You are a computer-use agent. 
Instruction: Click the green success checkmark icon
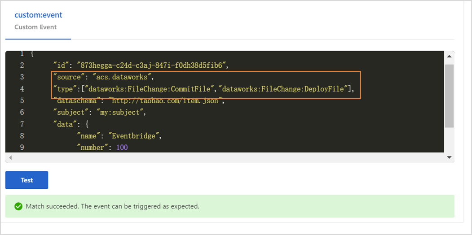[18, 206]
